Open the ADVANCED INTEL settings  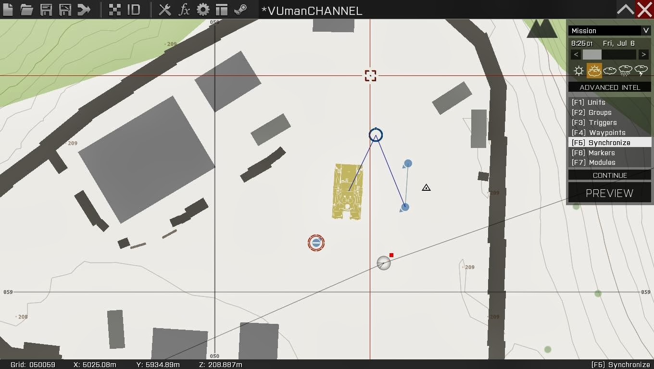609,87
